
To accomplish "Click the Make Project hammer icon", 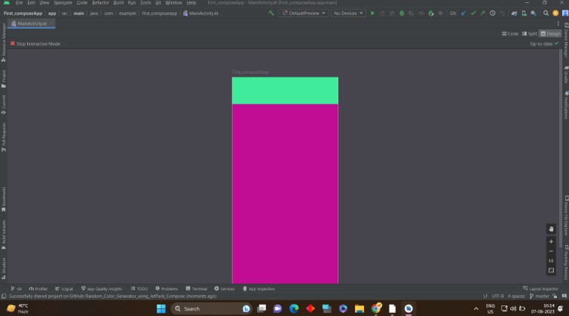I will [x=271, y=13].
